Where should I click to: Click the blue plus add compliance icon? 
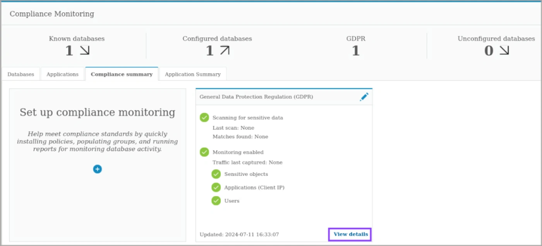pos(98,169)
